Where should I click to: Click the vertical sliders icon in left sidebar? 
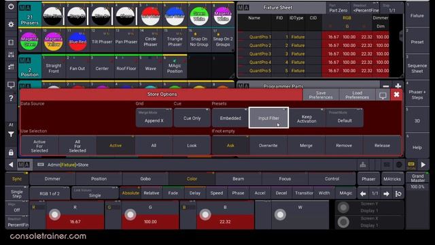(x=11, y=54)
